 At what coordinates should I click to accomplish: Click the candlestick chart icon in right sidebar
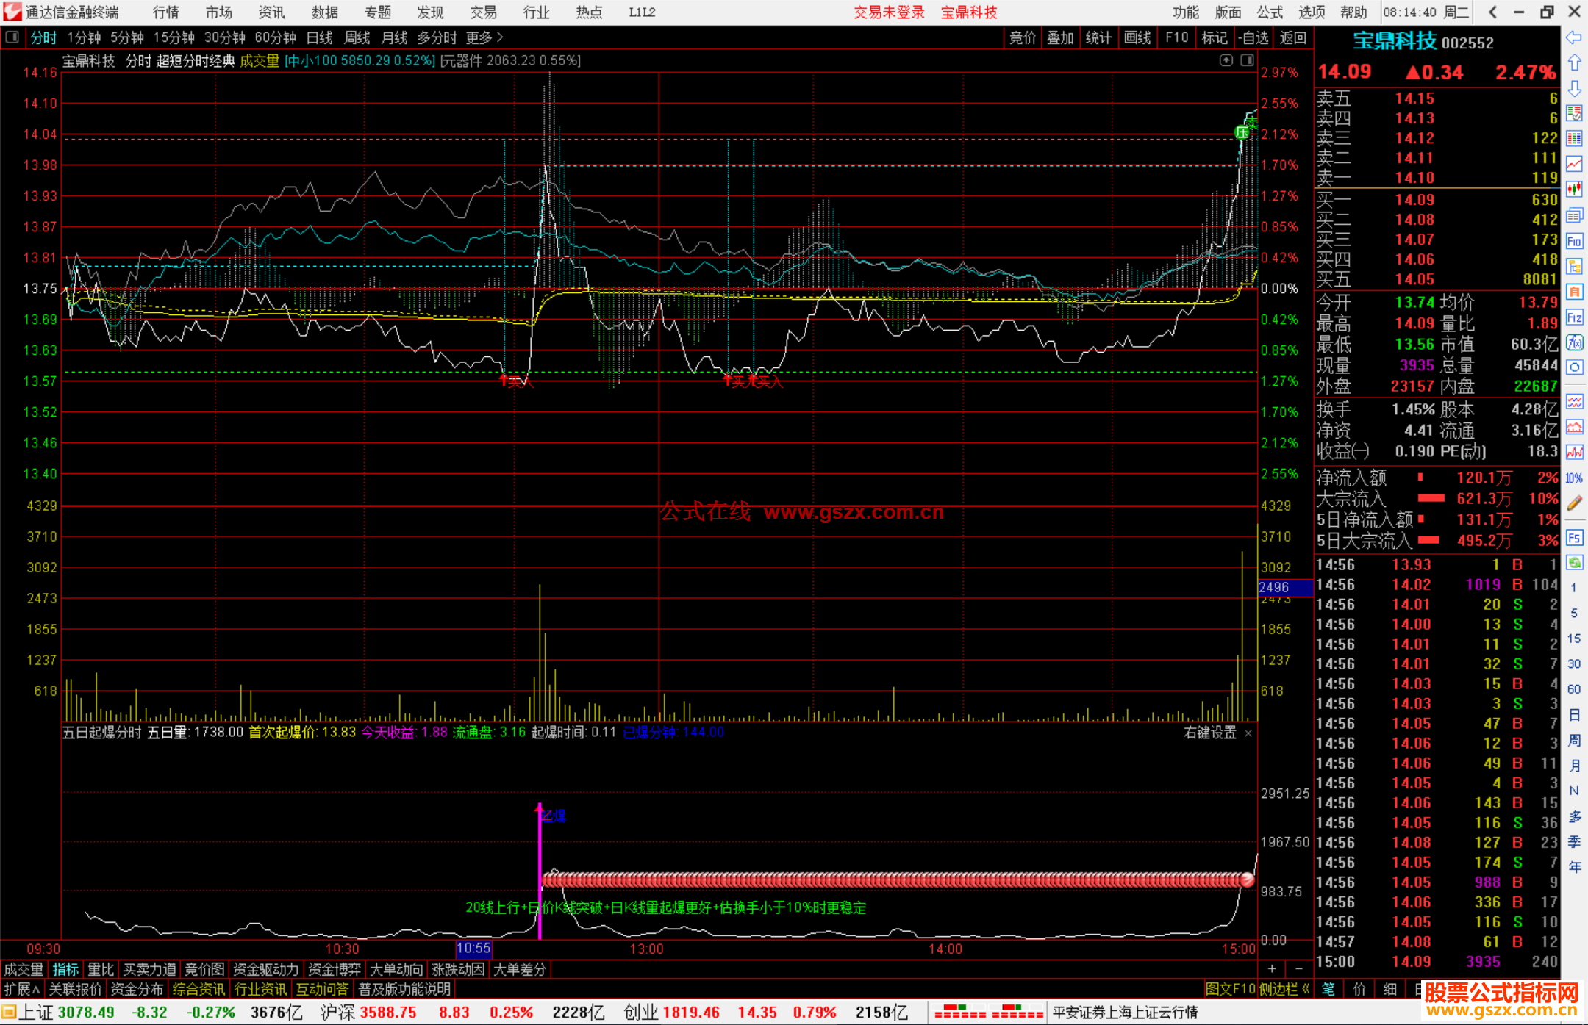[1574, 190]
